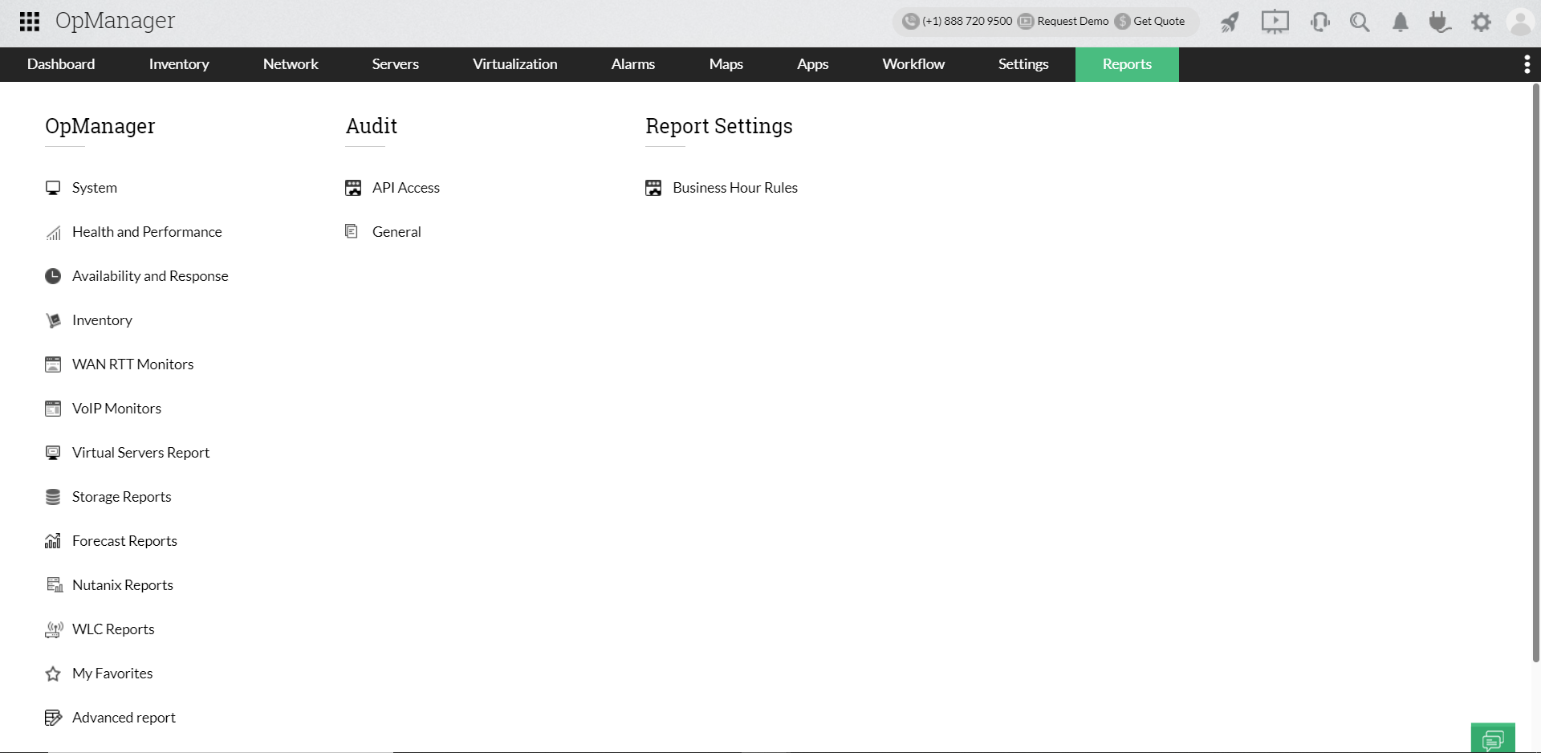The width and height of the screenshot is (1541, 753).
Task: Click the rocket icon in the header
Action: [1230, 22]
